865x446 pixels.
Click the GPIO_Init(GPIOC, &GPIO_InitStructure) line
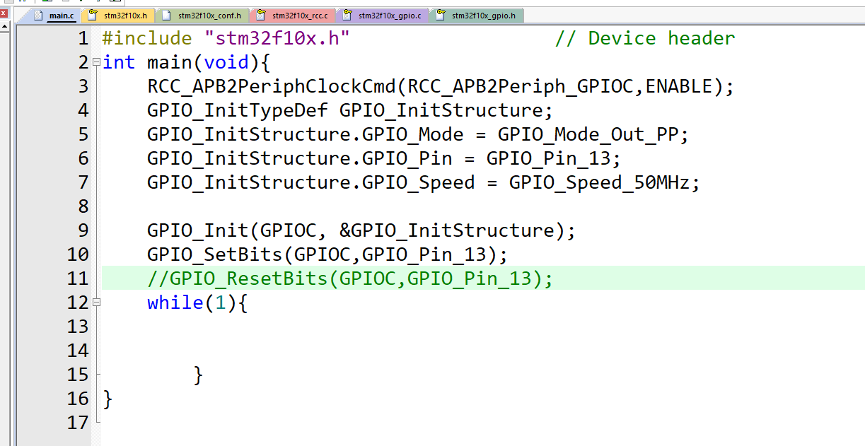pos(361,230)
